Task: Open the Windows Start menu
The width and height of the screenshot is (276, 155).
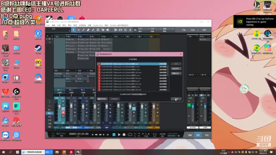Action: click(x=3, y=152)
